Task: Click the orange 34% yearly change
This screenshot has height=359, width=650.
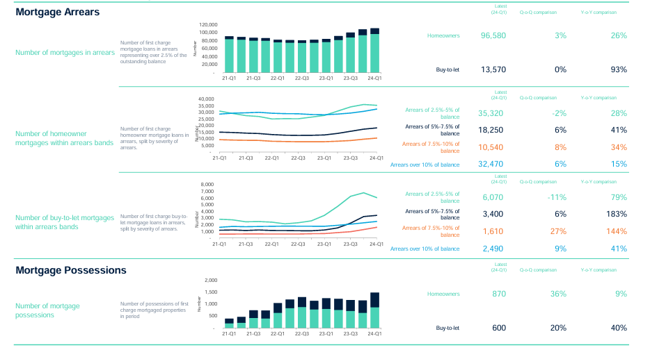Action: (x=619, y=147)
